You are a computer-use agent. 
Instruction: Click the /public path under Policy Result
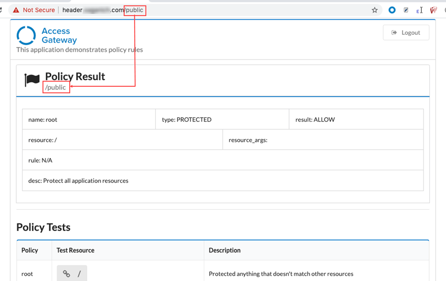click(x=56, y=88)
